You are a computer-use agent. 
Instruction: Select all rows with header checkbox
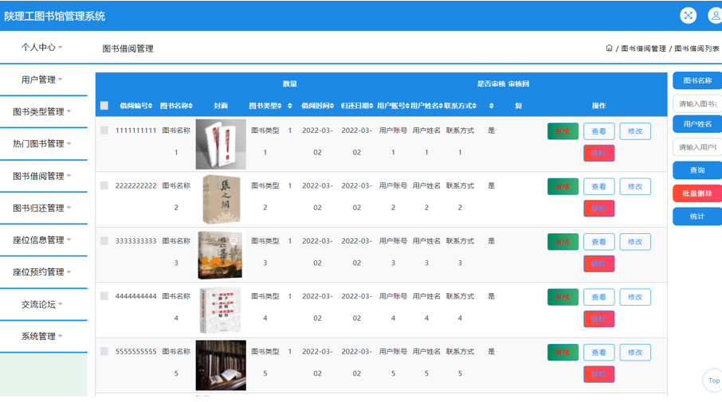coord(104,105)
